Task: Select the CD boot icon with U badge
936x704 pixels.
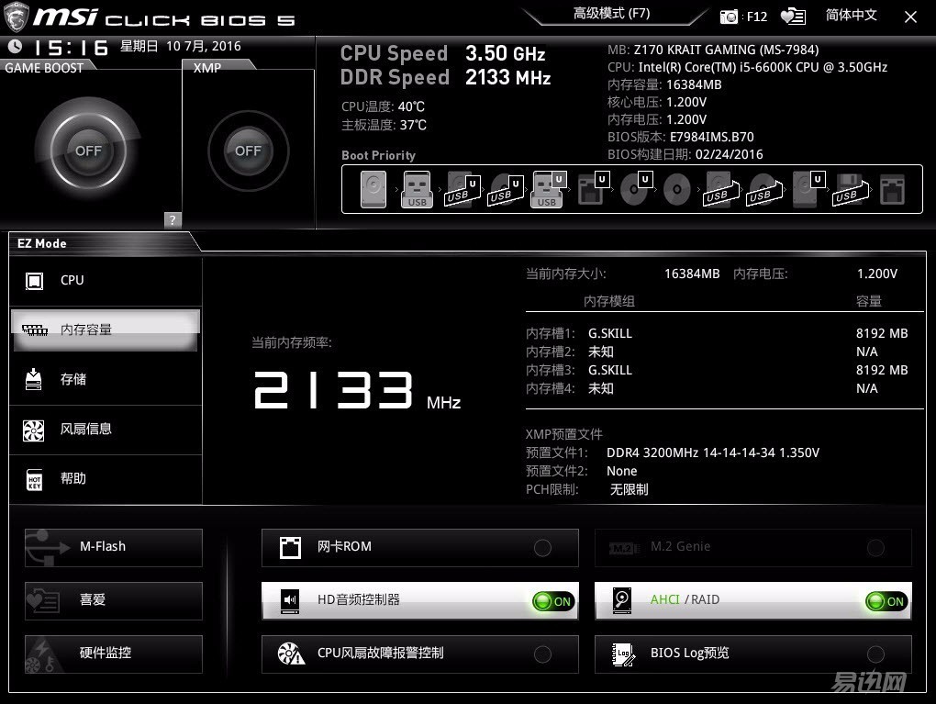Action: click(636, 189)
